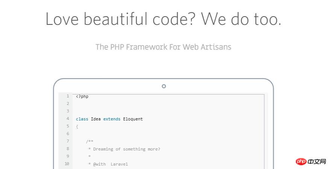Viewport: 330px width, 169px height.
Task: Click the 'Eloquent' parent class name
Action: pos(133,119)
